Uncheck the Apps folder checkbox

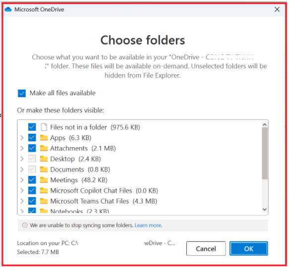(x=32, y=138)
